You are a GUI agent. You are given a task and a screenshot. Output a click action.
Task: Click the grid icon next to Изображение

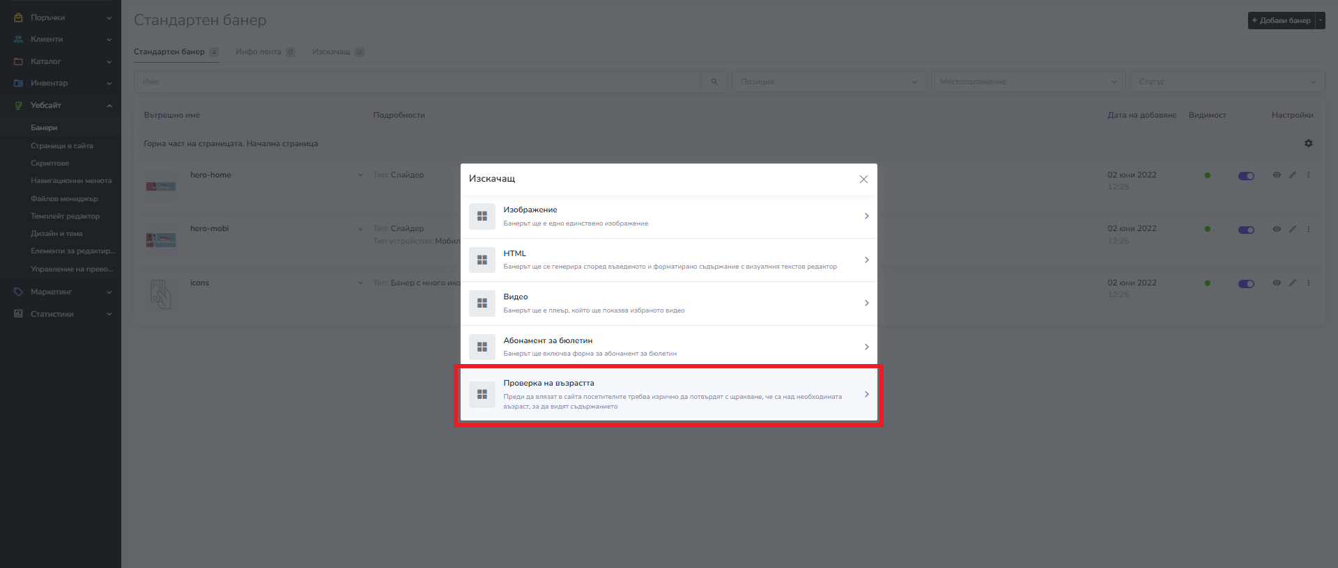[482, 216]
